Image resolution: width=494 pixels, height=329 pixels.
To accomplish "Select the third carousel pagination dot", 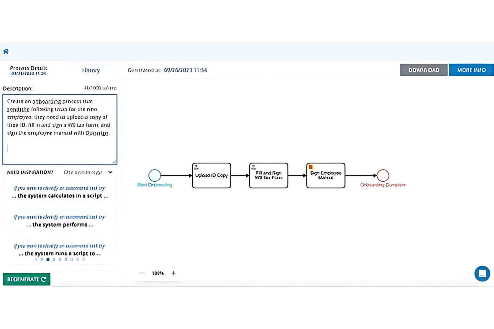I will click(x=48, y=259).
